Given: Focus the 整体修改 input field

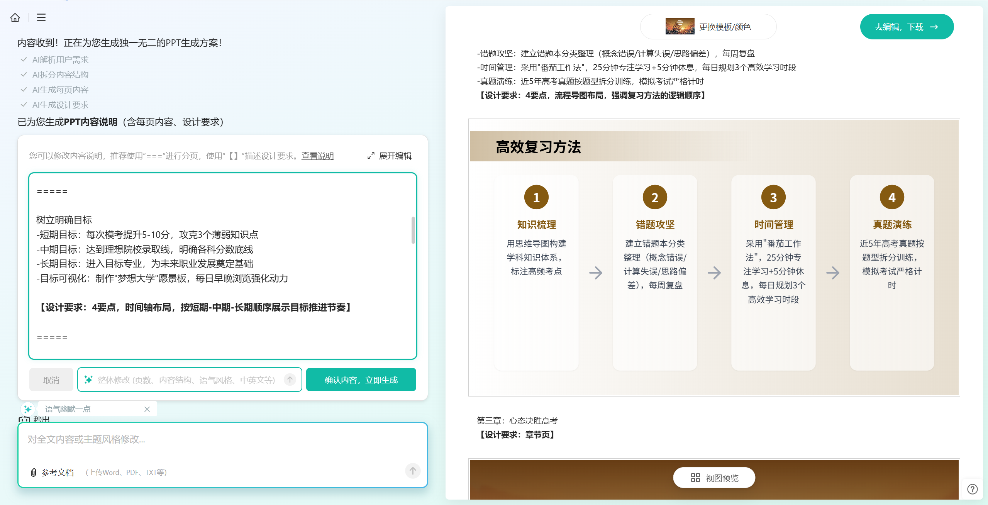Looking at the screenshot, I should [189, 380].
